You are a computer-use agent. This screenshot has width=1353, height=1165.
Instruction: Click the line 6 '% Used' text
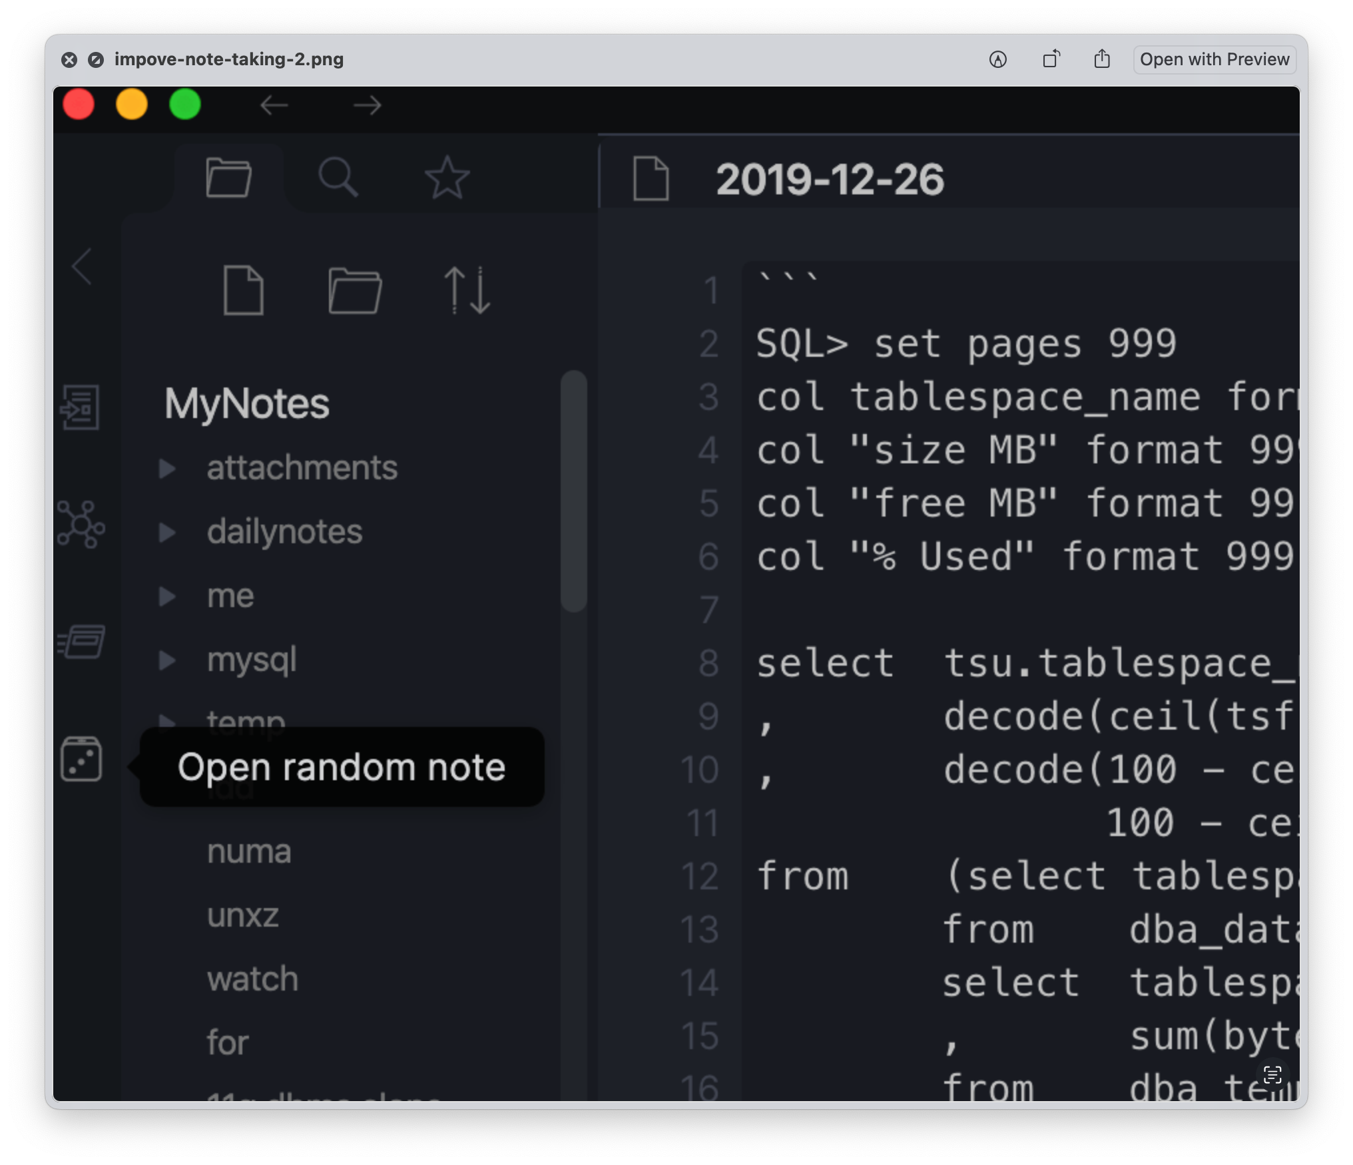tap(942, 557)
